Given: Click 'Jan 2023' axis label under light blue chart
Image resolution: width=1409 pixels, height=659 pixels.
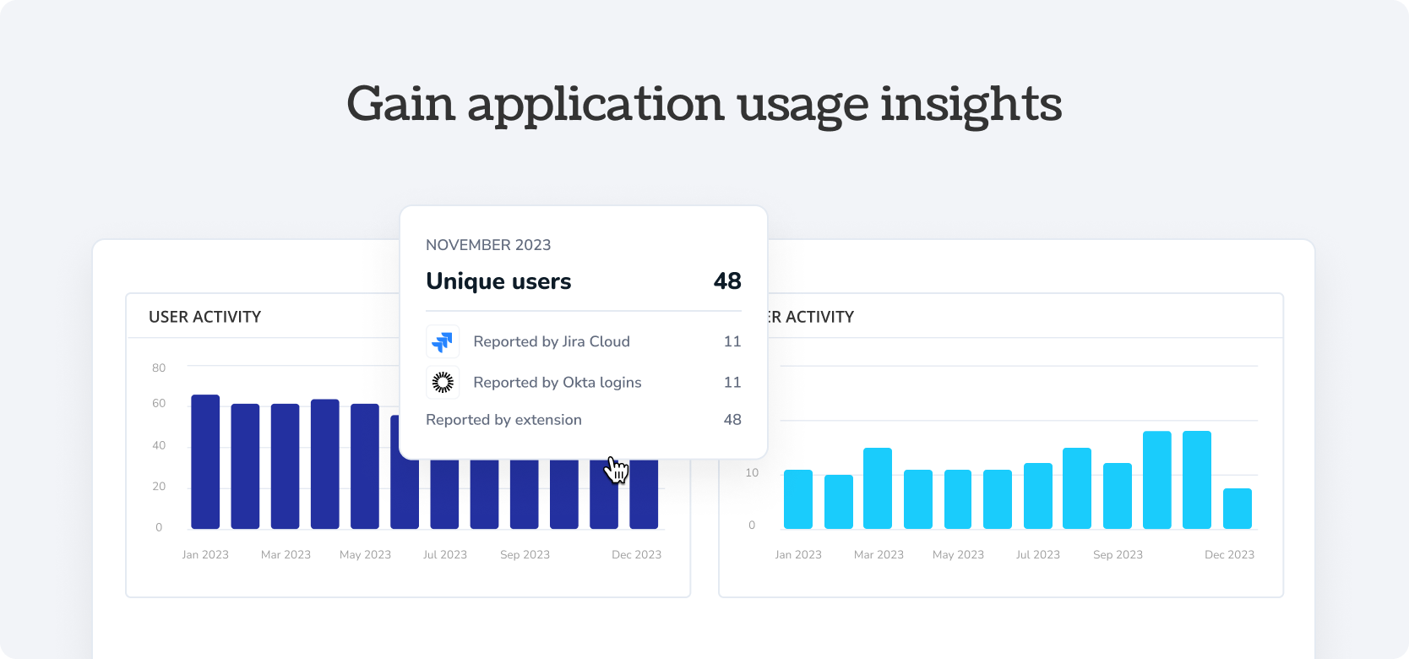Looking at the screenshot, I should pos(798,555).
